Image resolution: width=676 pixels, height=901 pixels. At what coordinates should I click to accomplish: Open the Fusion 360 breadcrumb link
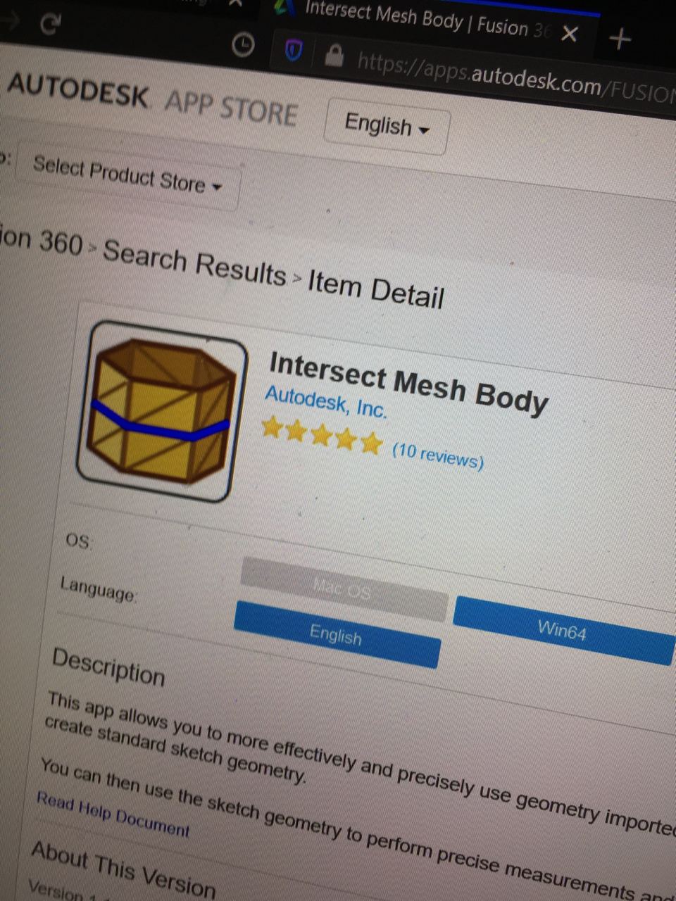coord(42,241)
